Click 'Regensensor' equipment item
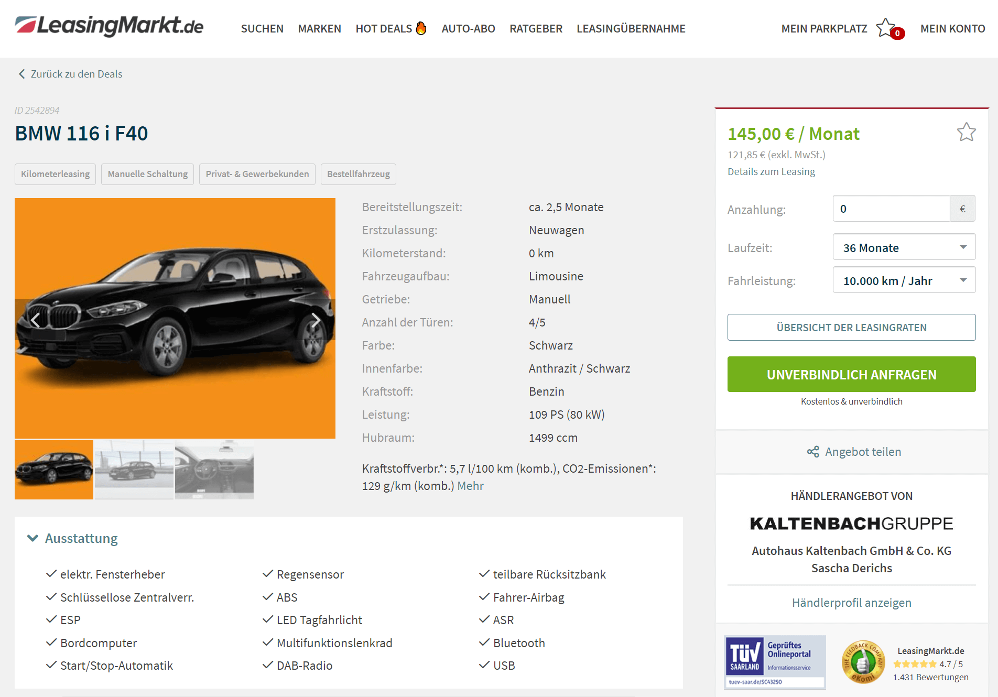Screen dimensions: 998x697 310,574
